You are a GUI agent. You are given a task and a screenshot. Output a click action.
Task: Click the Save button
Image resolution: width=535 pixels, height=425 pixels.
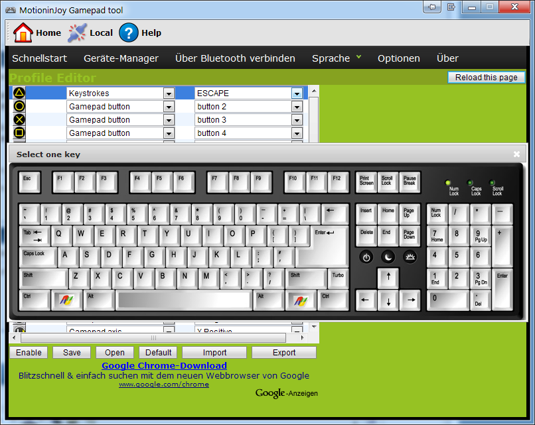(x=72, y=353)
